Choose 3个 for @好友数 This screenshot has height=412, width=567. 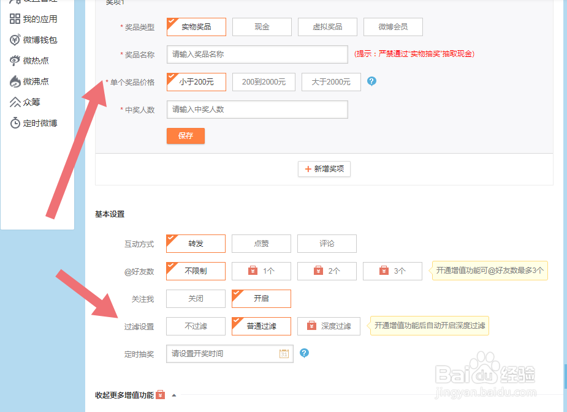pyautogui.click(x=392, y=271)
